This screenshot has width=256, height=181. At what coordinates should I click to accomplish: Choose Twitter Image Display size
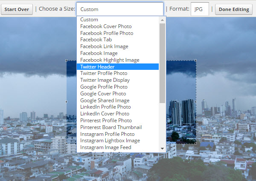click(x=118, y=80)
